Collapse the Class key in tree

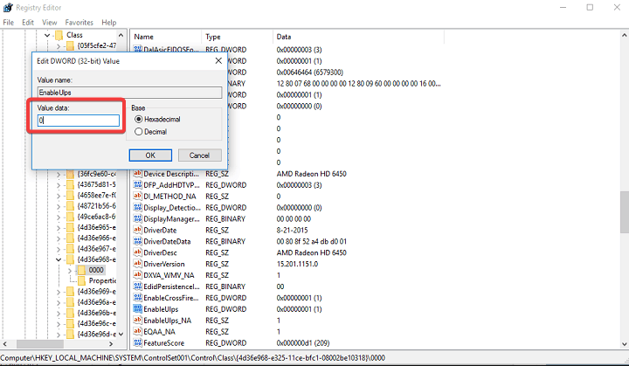pyautogui.click(x=47, y=35)
